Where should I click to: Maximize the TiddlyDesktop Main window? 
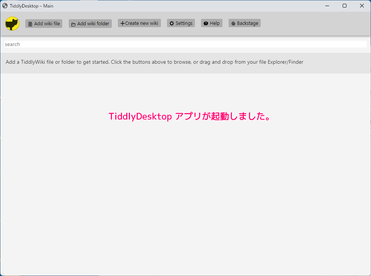tap(344, 6)
